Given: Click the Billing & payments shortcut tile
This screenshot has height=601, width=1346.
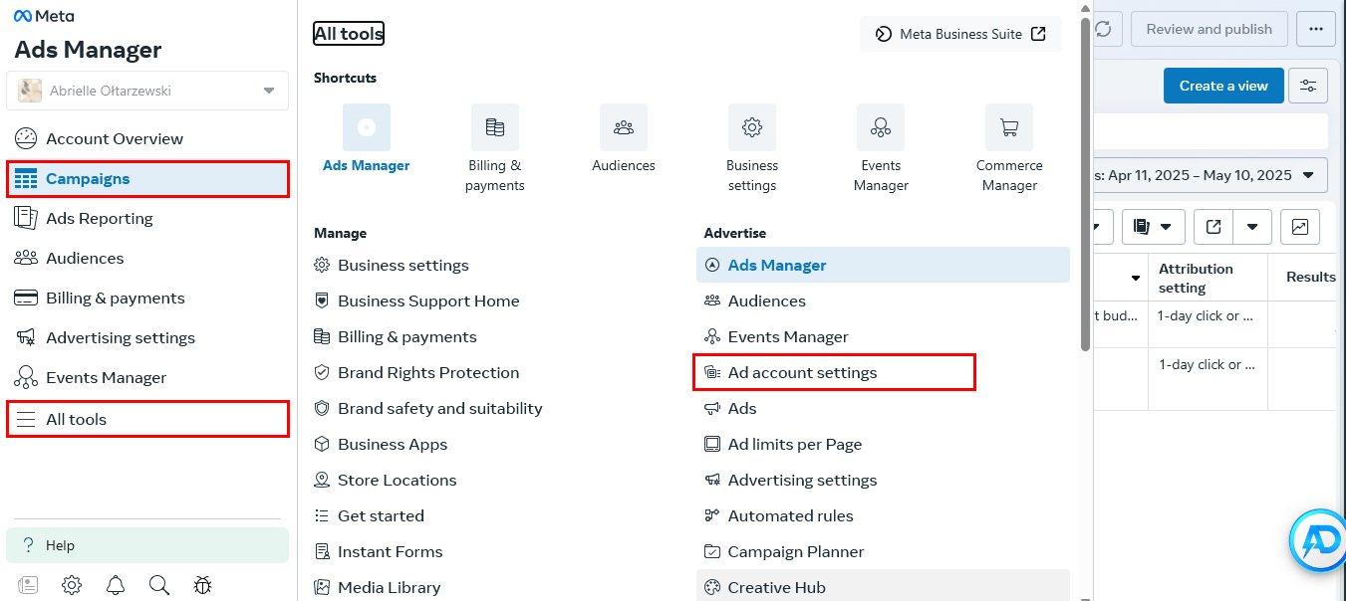Looking at the screenshot, I should pyautogui.click(x=495, y=149).
